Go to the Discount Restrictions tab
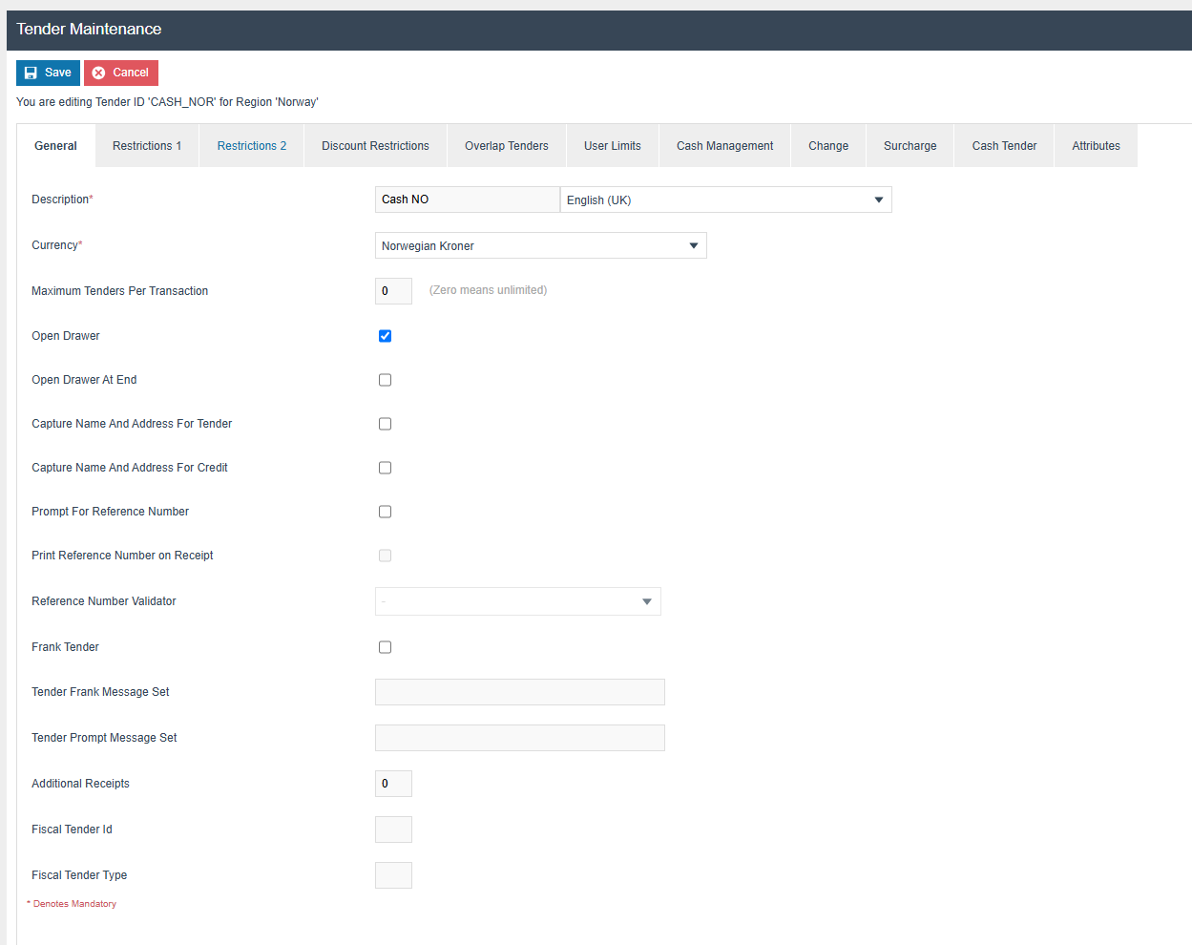The height and width of the screenshot is (945, 1192). point(375,146)
